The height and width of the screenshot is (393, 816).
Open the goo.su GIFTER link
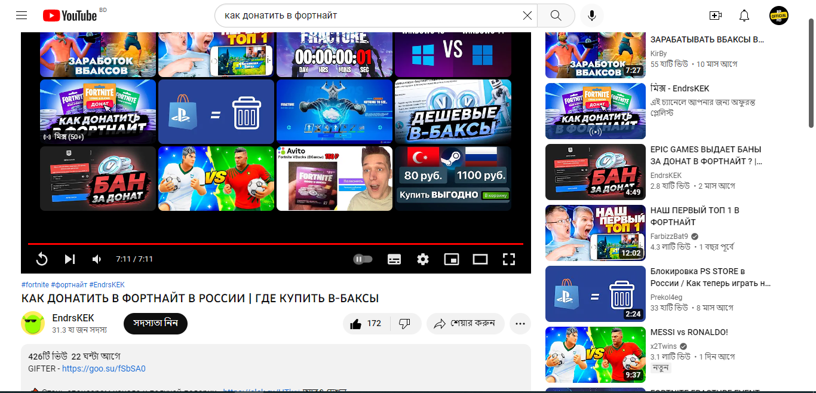click(104, 369)
